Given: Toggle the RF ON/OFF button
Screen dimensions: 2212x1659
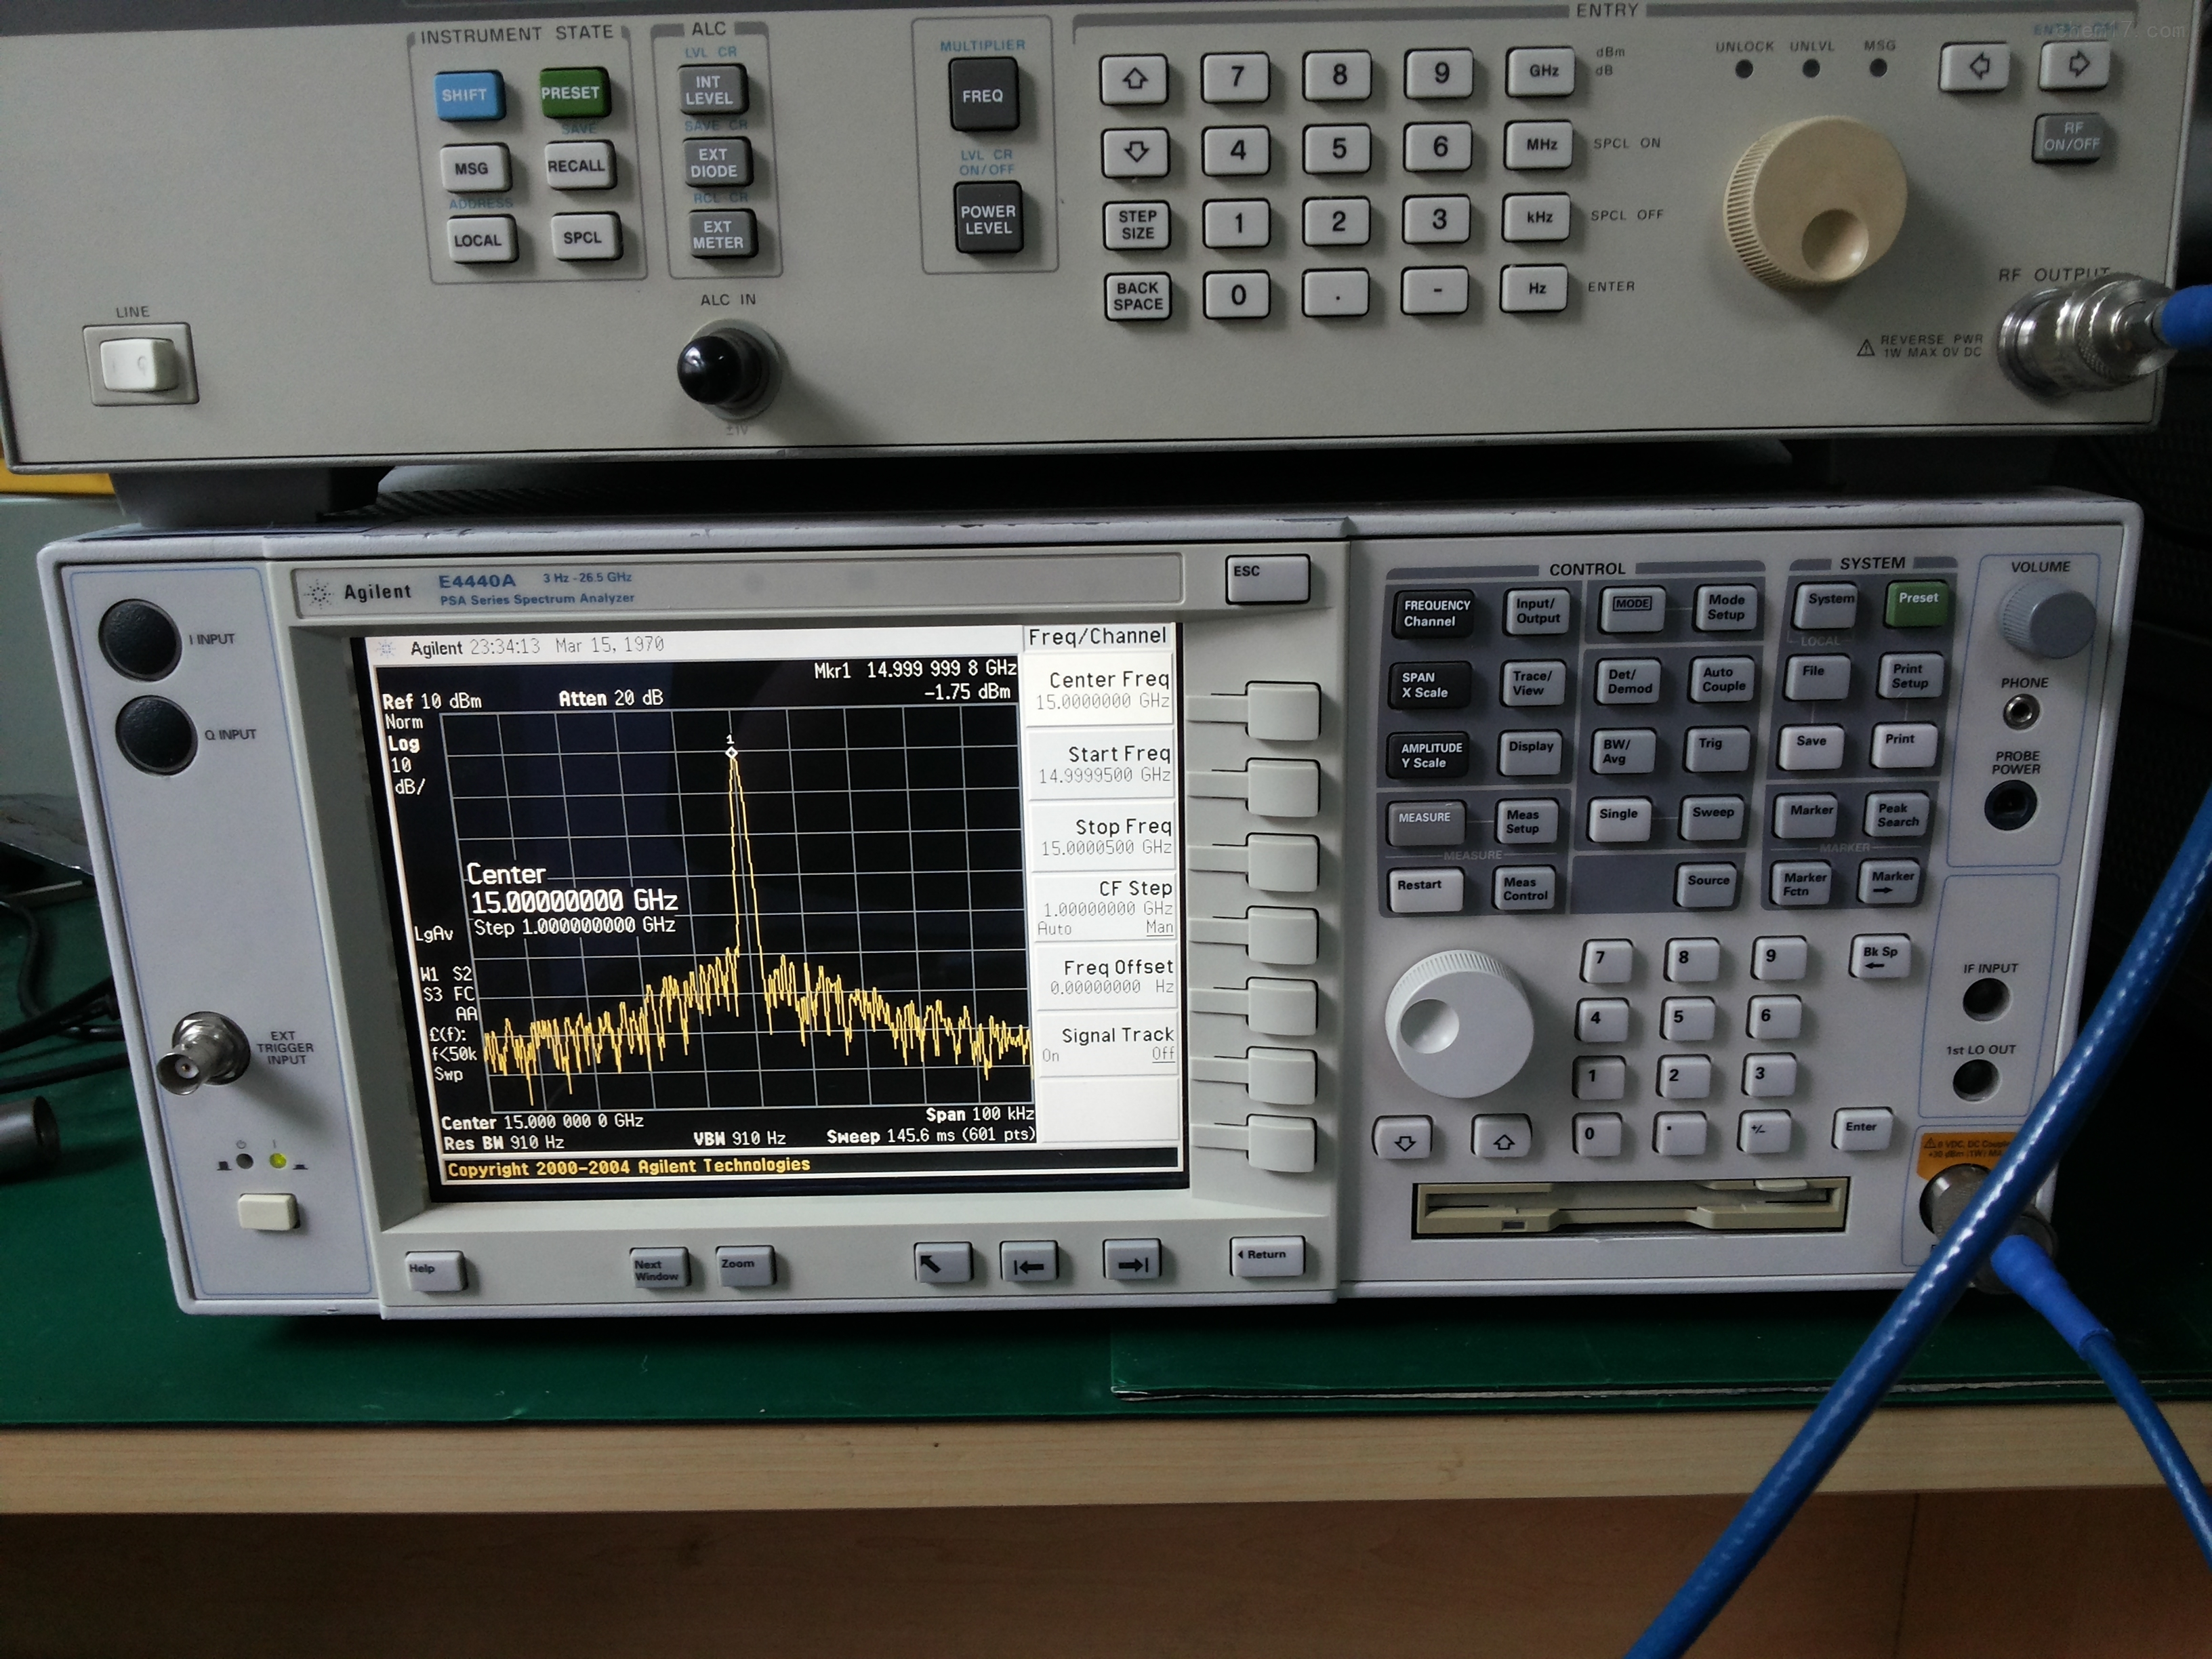Looking at the screenshot, I should [2070, 137].
